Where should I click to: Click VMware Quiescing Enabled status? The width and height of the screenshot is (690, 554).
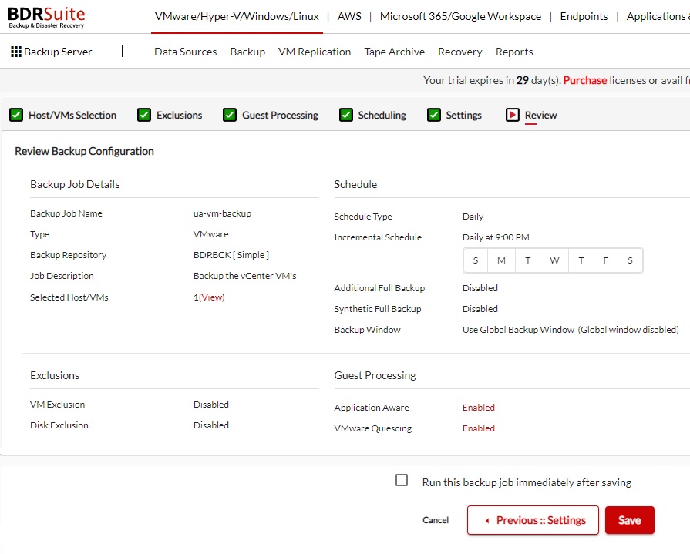pyautogui.click(x=478, y=428)
